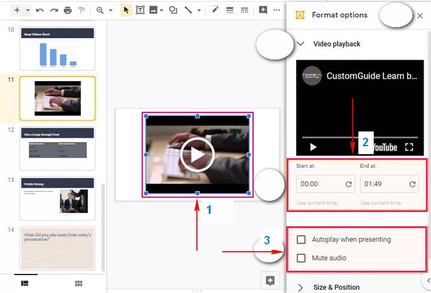Enable the Mute audio checkbox
The width and height of the screenshot is (431, 293).
(x=301, y=258)
